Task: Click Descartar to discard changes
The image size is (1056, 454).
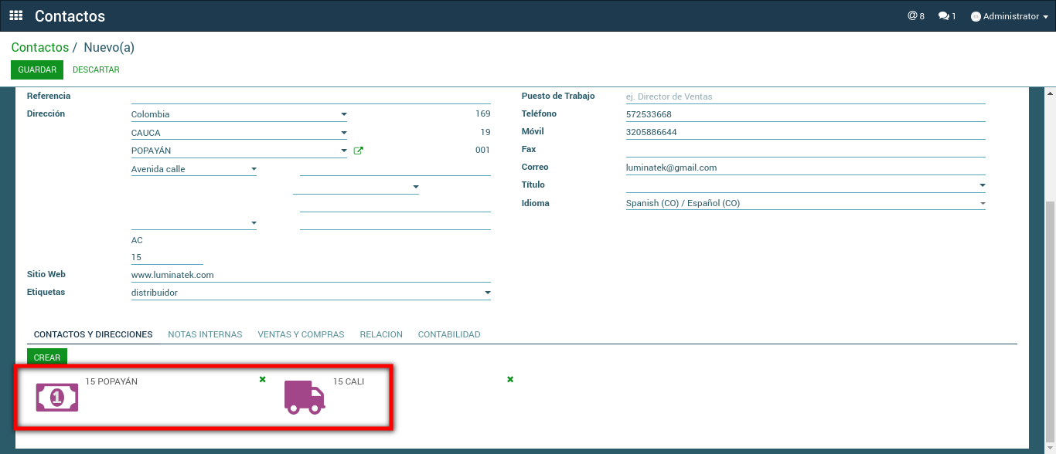Action: point(96,69)
